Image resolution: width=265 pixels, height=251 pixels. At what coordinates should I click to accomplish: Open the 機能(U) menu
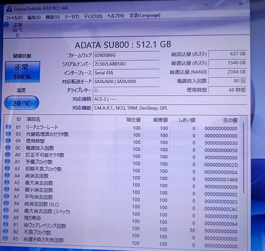point(53,17)
